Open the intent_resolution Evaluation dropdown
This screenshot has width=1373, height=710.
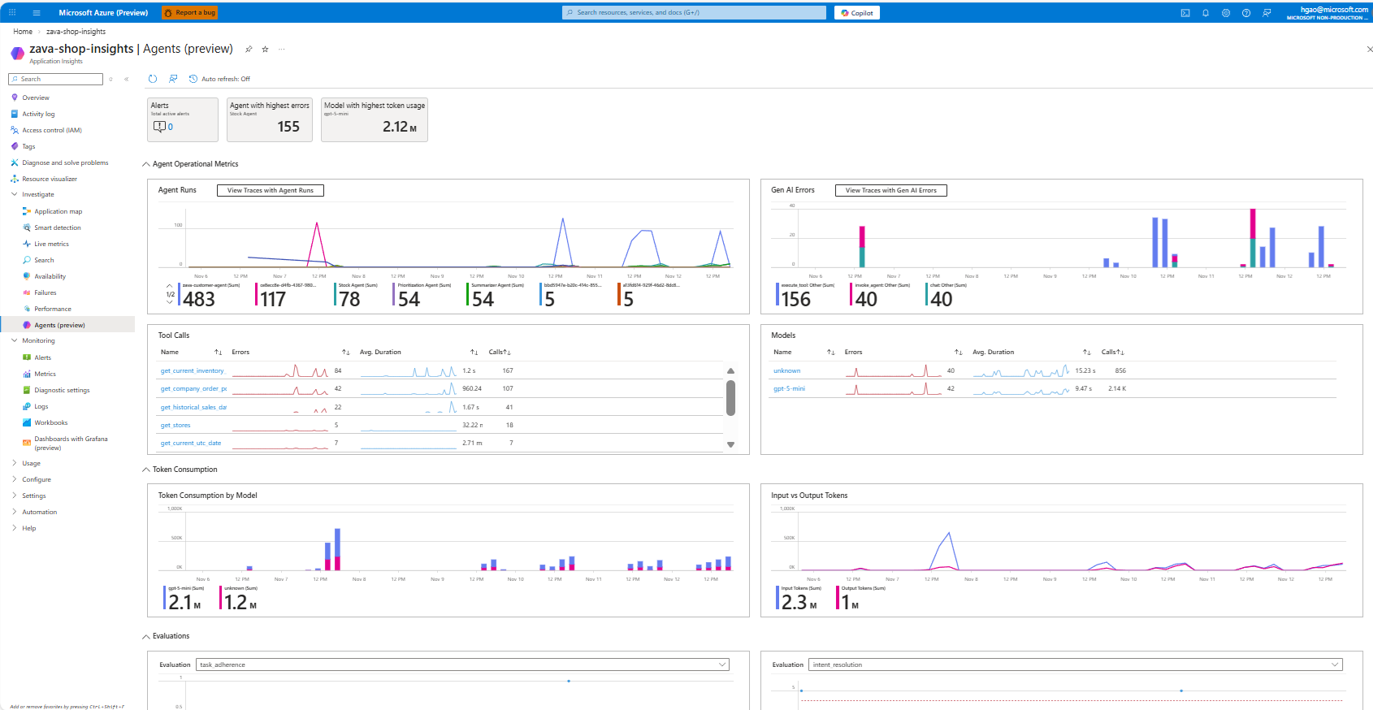pos(1076,665)
